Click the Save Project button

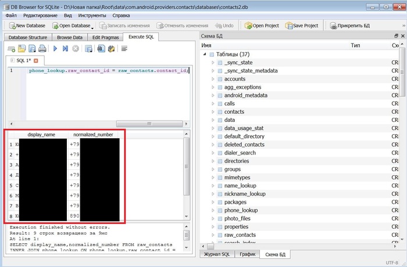coord(301,26)
